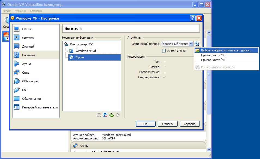This screenshot has width=260, height=159.
Task: Open the Справка menu in manager
Action: tap(36, 11)
